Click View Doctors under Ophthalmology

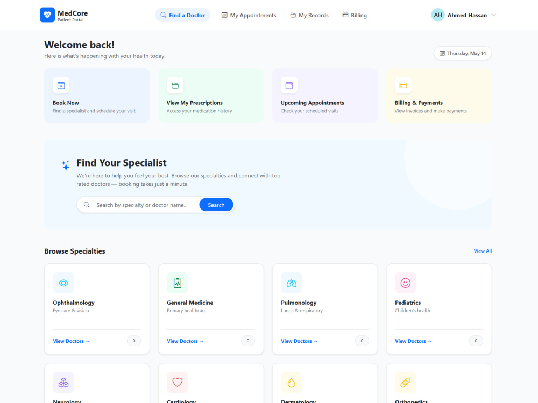click(71, 341)
